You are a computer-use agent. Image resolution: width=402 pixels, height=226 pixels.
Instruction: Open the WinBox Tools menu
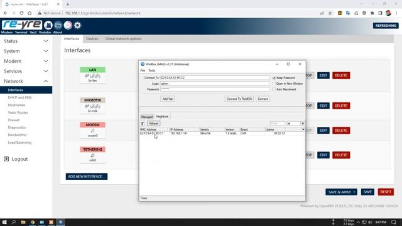(x=152, y=70)
